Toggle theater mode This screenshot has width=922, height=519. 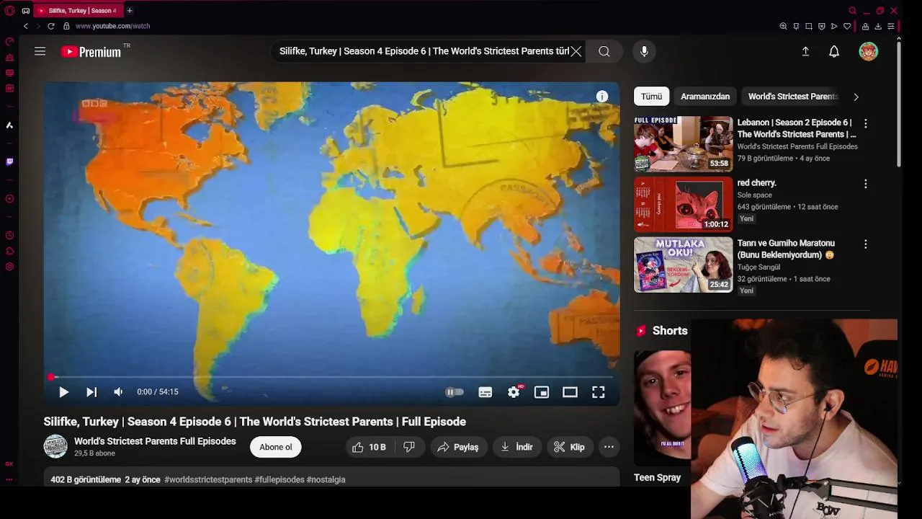570,392
